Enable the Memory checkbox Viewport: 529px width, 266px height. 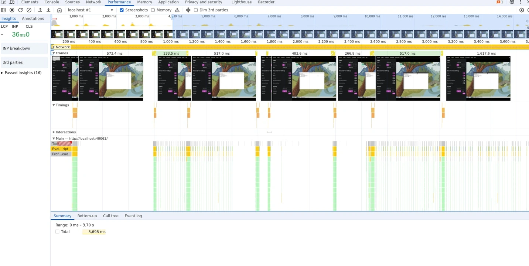click(153, 10)
